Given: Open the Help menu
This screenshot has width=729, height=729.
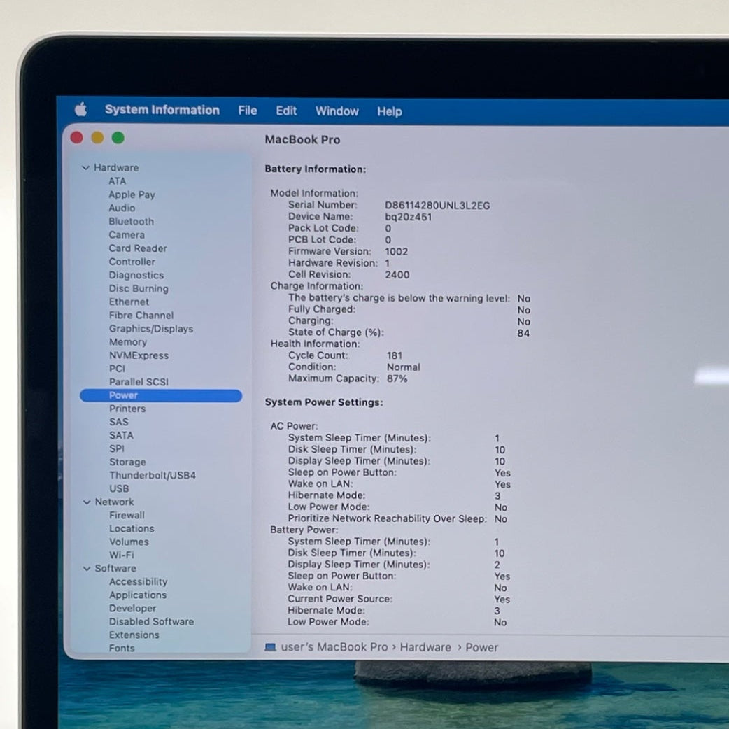Looking at the screenshot, I should click(390, 111).
